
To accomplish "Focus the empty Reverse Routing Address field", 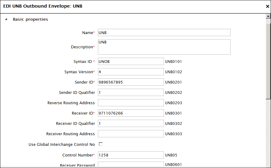I will (x=131, y=103).
